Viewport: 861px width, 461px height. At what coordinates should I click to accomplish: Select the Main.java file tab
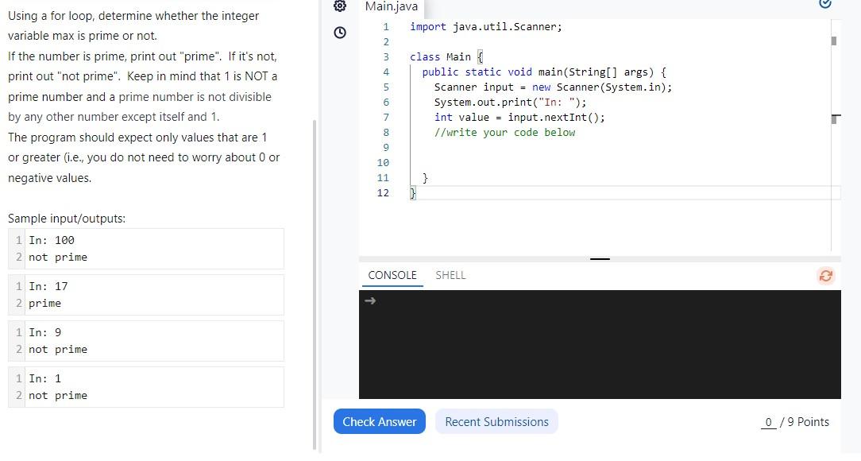coord(391,7)
